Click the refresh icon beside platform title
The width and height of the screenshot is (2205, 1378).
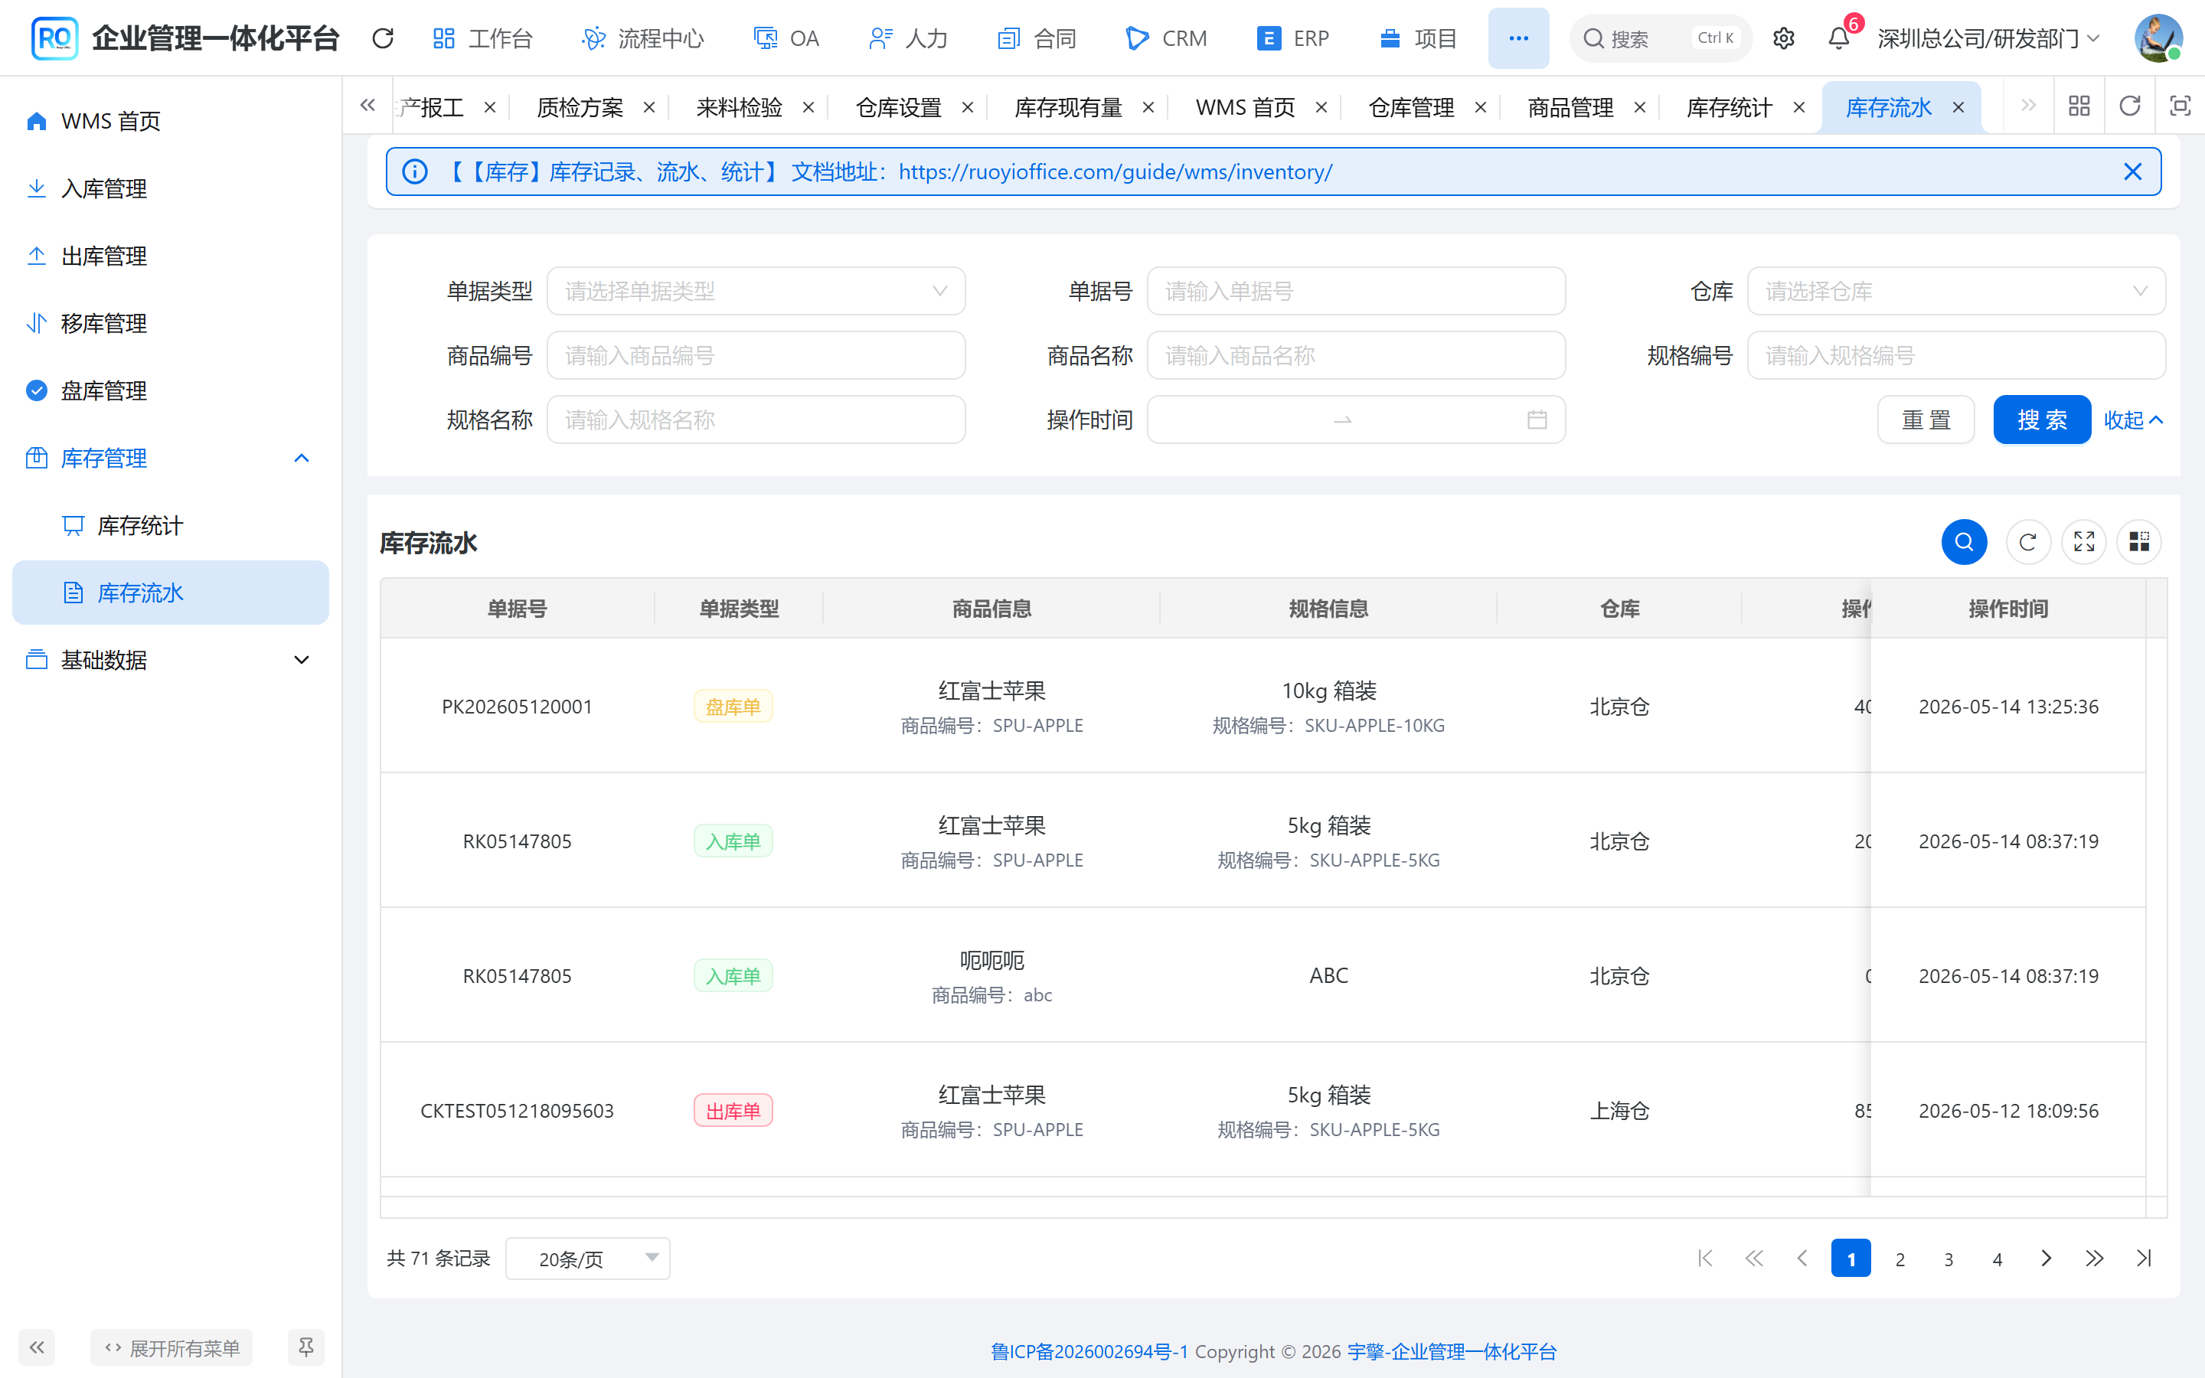pyautogui.click(x=383, y=38)
